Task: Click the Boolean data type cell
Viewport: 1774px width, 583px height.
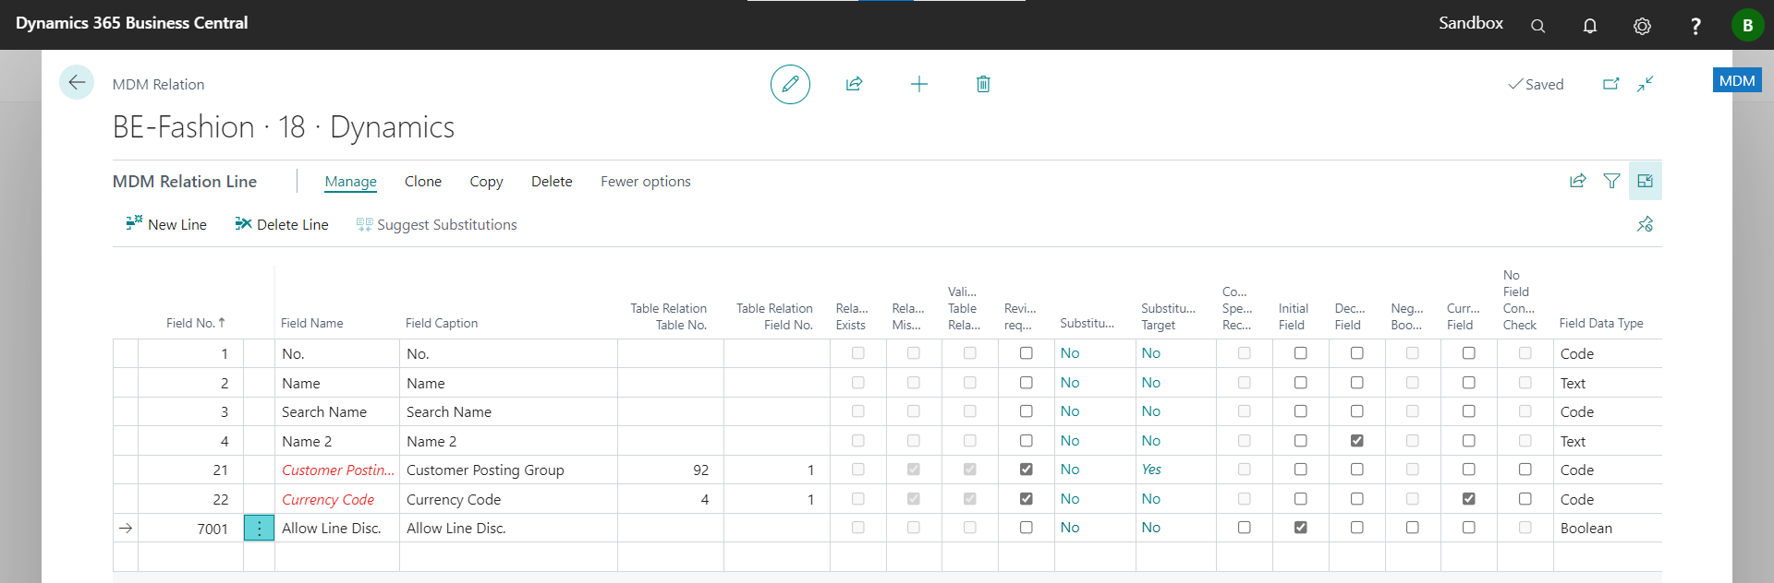Action: (1607, 529)
